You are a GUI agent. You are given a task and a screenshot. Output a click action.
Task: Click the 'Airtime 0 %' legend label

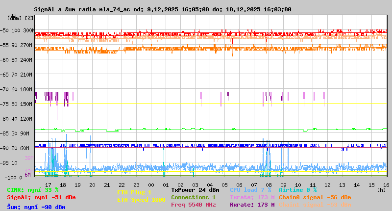click(298, 190)
